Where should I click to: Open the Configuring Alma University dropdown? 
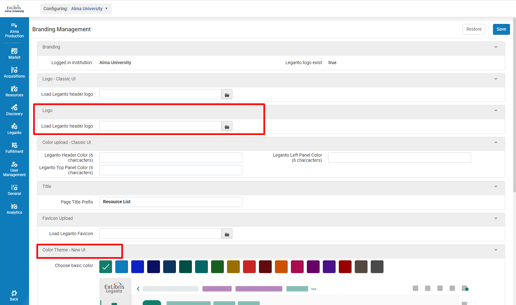(x=76, y=9)
